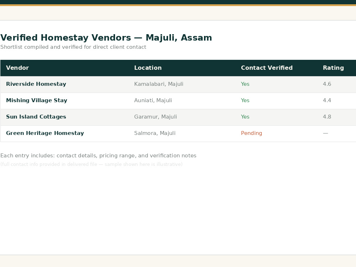Click the Verified Homestay Vendors heading
Screen dimensions: 356x267
point(106,38)
